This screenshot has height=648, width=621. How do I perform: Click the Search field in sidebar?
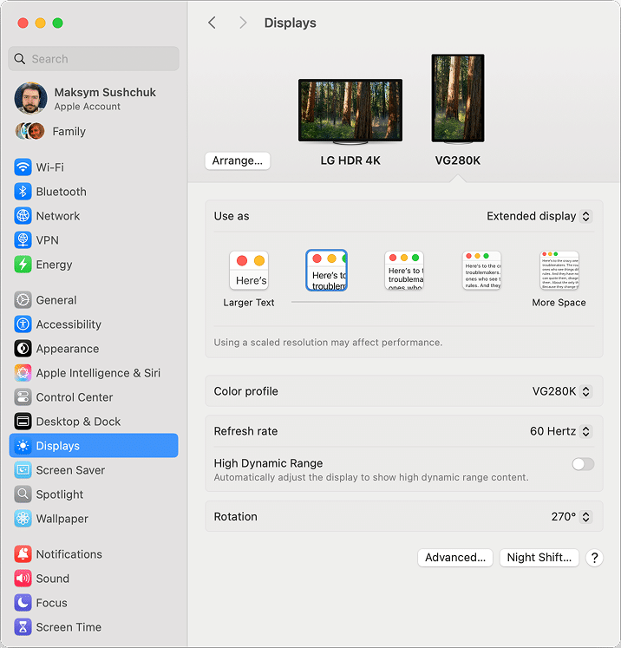tap(94, 59)
